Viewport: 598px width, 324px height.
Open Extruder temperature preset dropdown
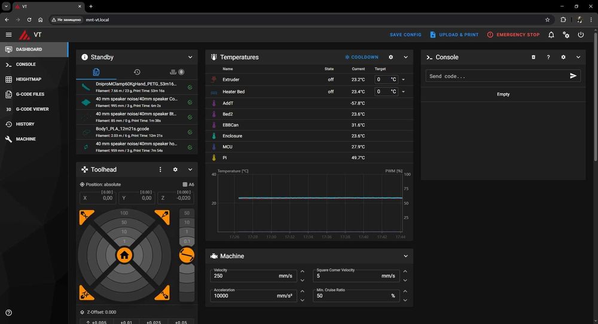point(403,80)
